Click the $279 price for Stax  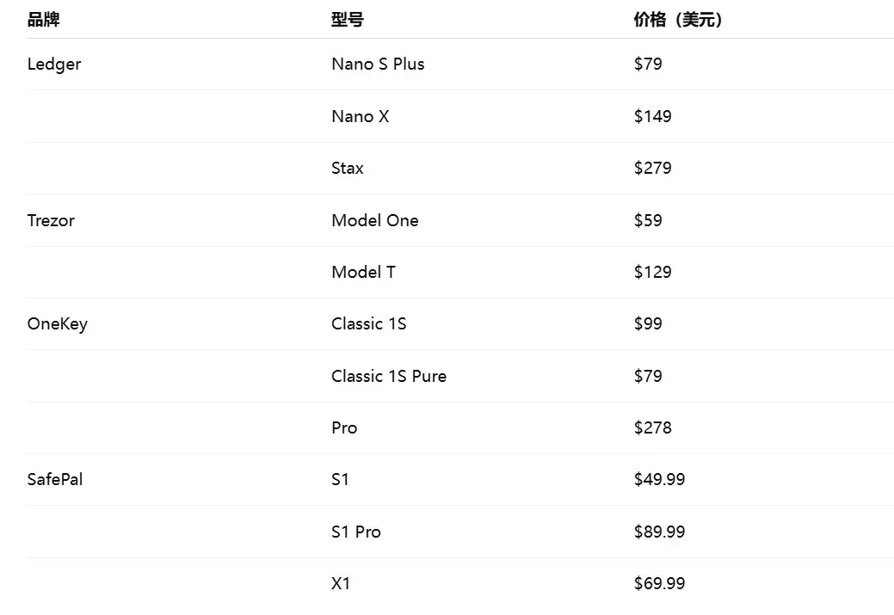tap(652, 169)
